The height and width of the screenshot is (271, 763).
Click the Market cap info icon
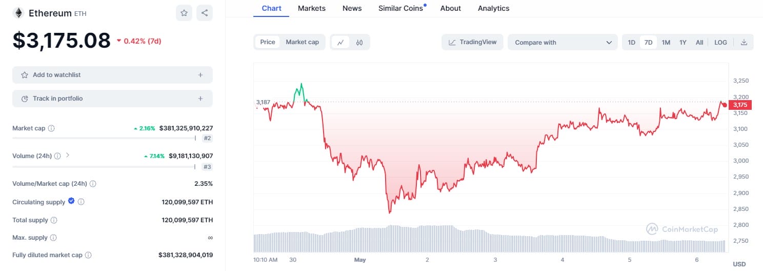point(51,128)
